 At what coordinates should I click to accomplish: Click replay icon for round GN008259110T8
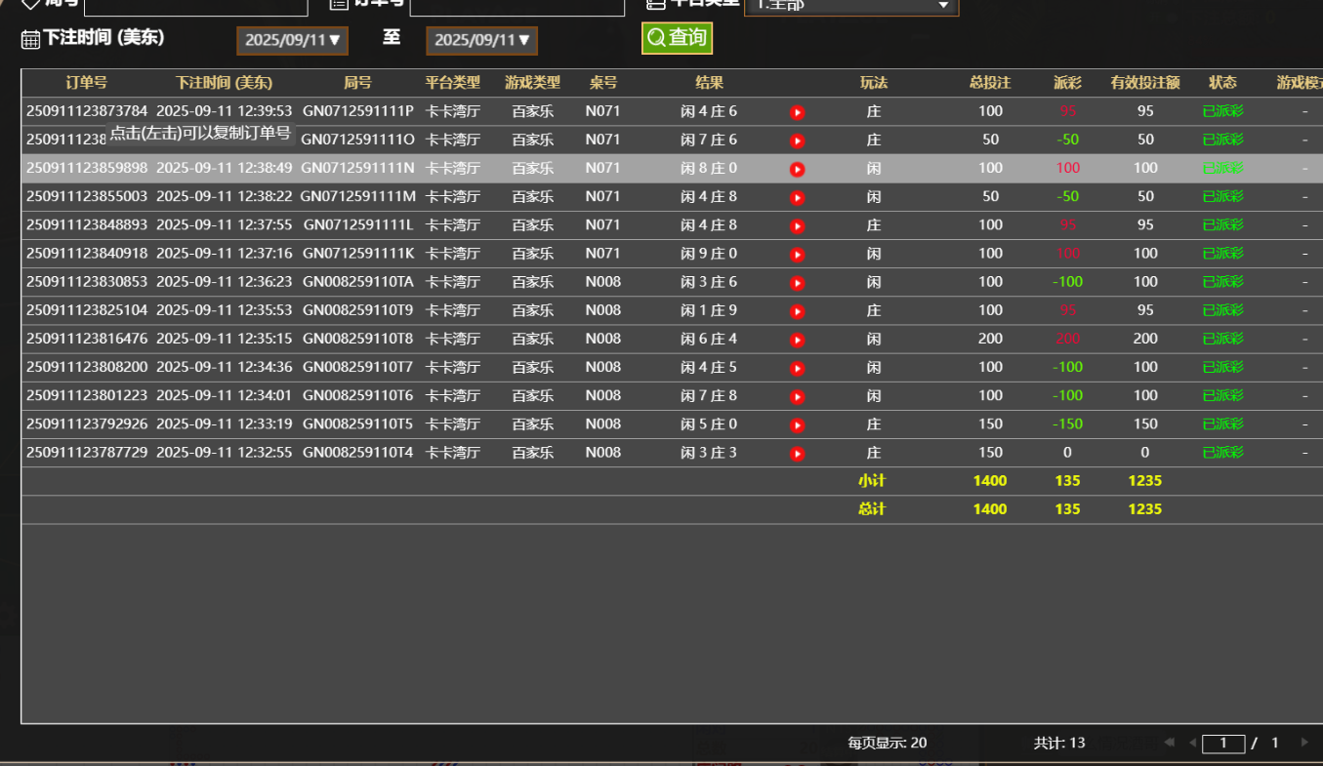pos(797,340)
